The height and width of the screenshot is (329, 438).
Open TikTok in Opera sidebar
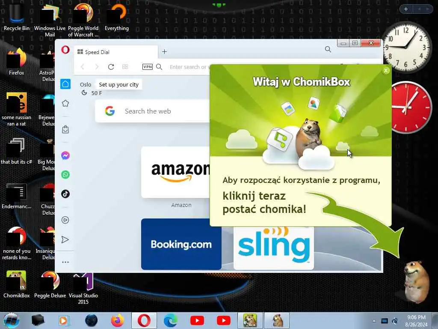[65, 194]
